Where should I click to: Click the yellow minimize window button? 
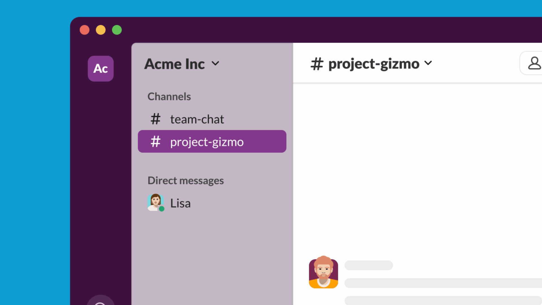[x=101, y=30]
